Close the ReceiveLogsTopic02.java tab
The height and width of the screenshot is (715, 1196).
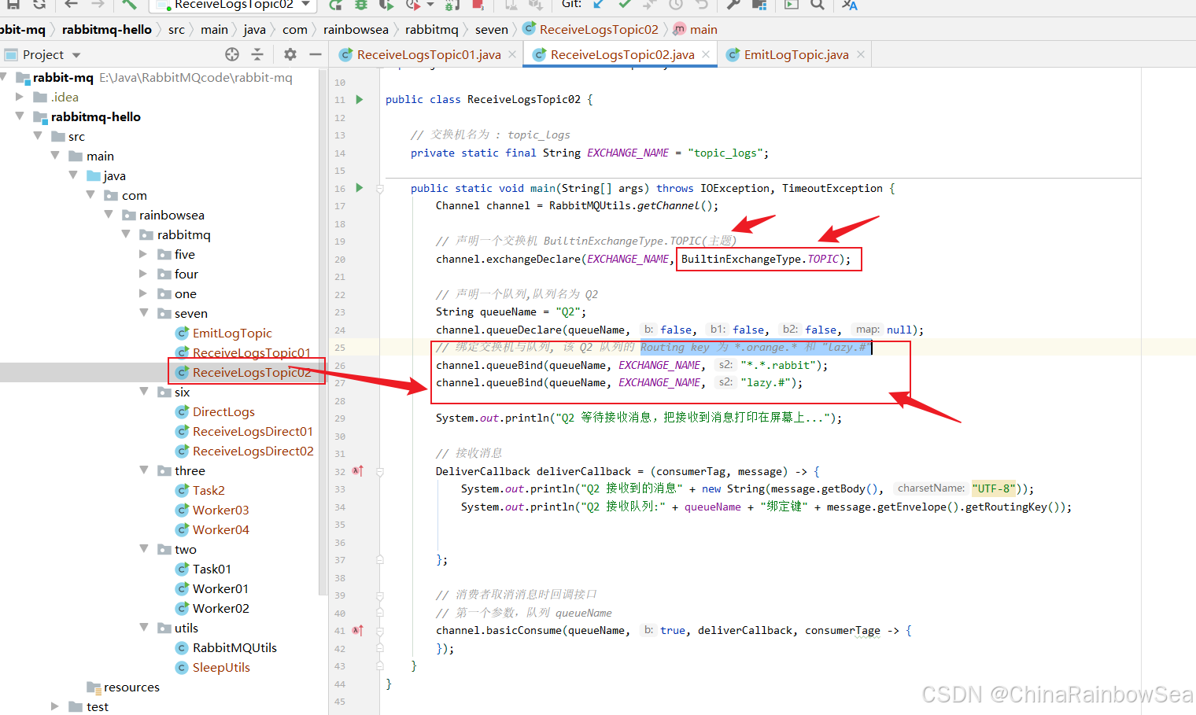[x=706, y=54]
